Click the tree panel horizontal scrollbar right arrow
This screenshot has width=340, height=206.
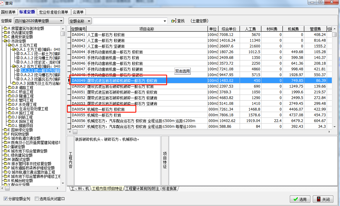point(58,188)
